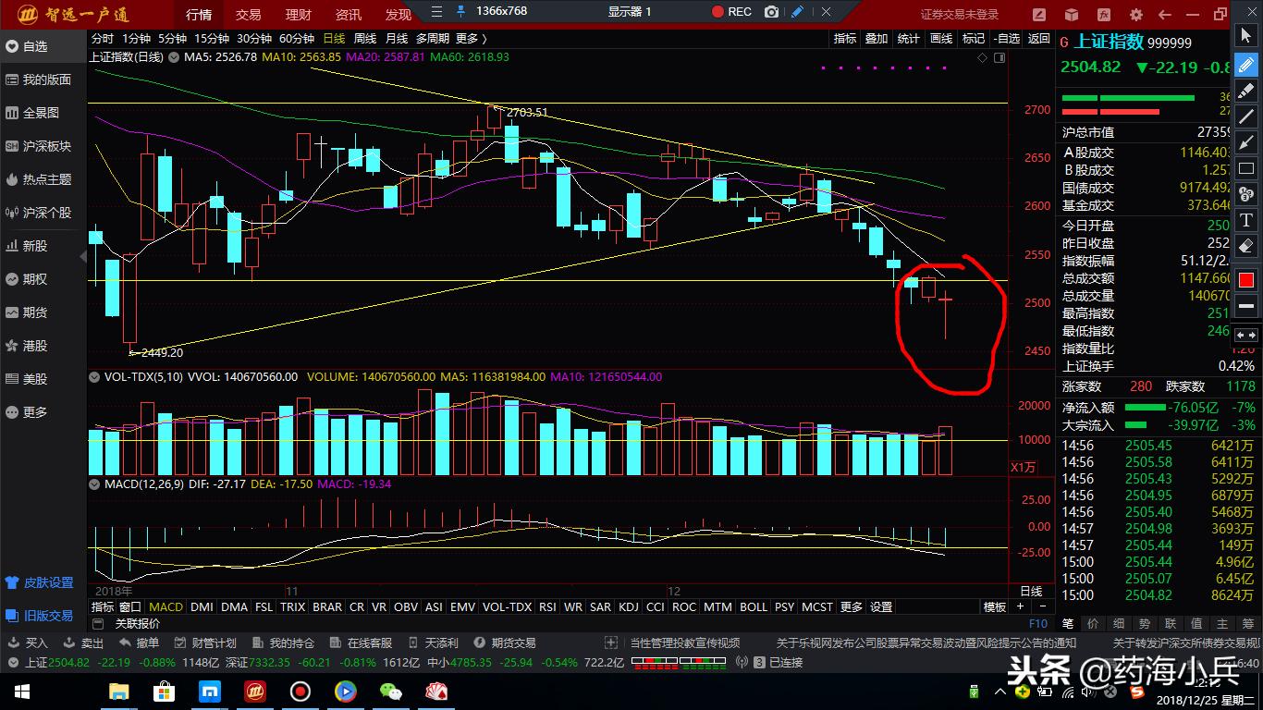Expand the VOL-TDX panel arrow
1263x710 pixels.
(x=94, y=377)
